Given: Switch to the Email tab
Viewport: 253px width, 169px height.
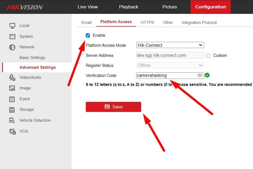Looking at the screenshot, I should [x=87, y=23].
